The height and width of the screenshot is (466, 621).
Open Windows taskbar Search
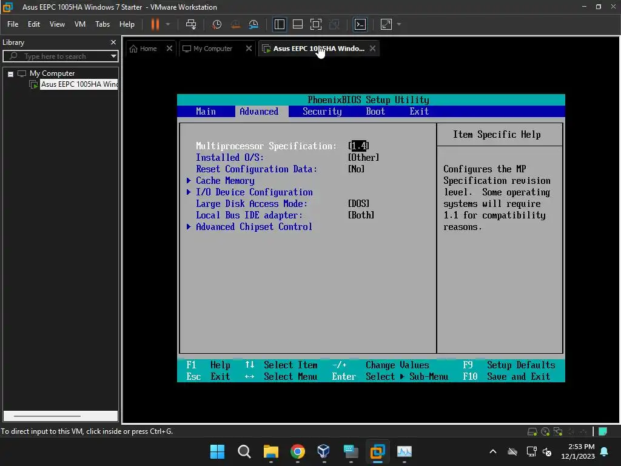click(x=244, y=451)
